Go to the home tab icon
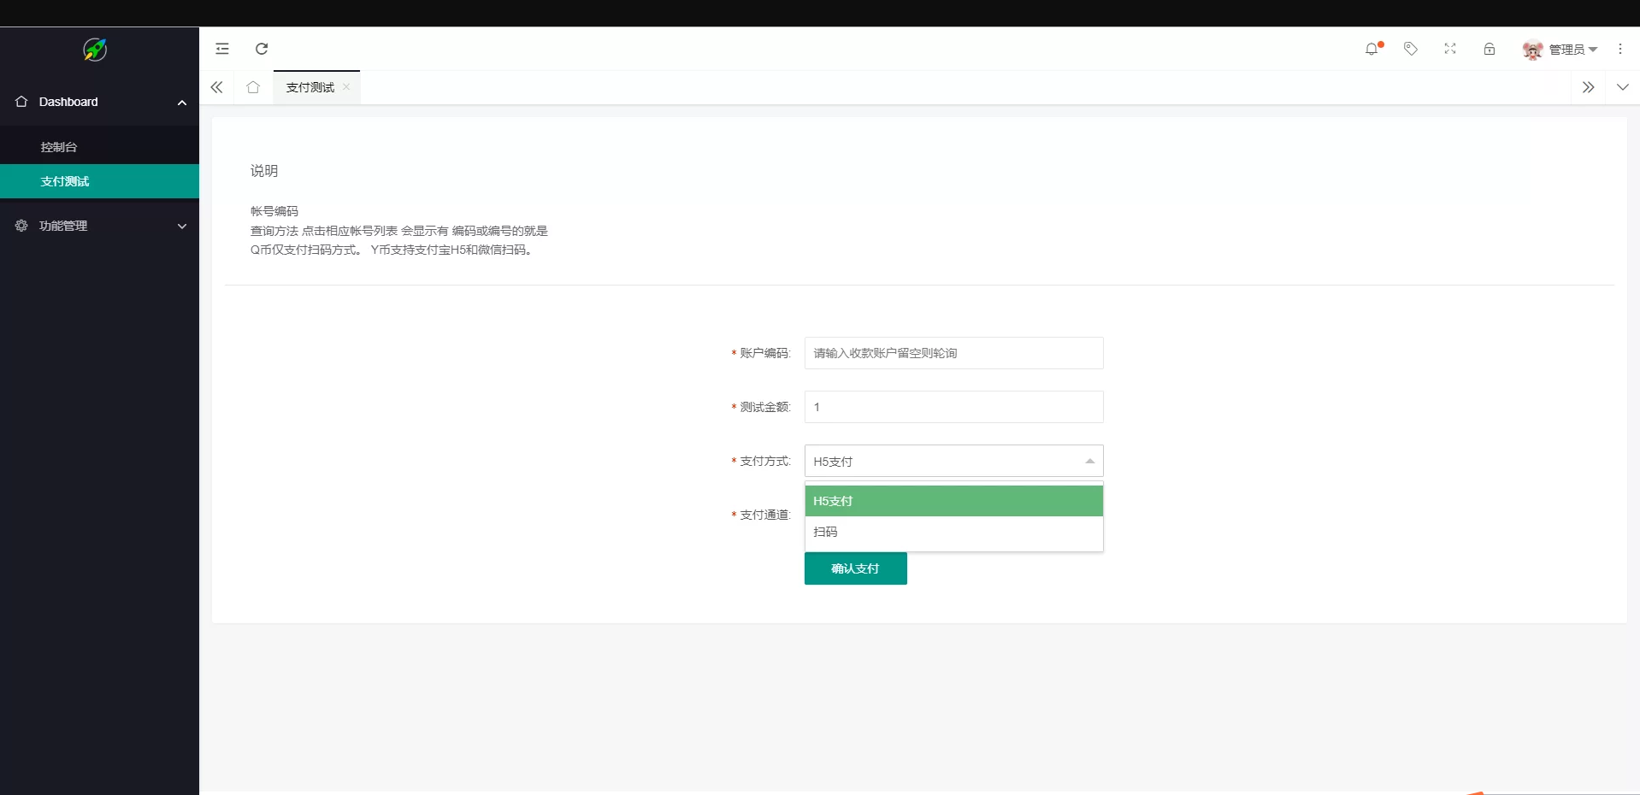Screen dimensions: 1640x795 [x=253, y=87]
